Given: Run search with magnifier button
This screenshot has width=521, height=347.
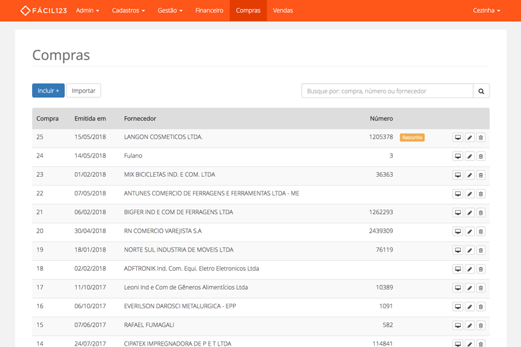Looking at the screenshot, I should click(481, 91).
